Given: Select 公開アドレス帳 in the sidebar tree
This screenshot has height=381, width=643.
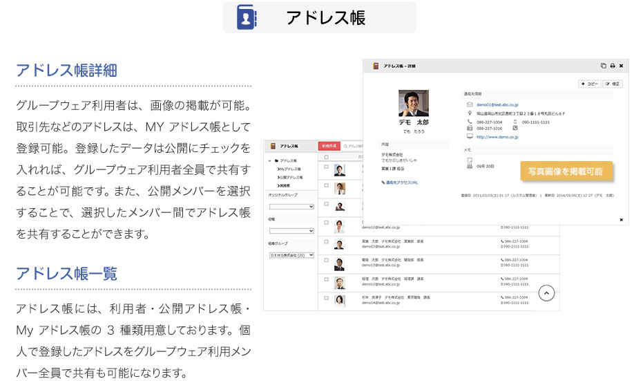Looking at the screenshot, I should [x=289, y=177].
